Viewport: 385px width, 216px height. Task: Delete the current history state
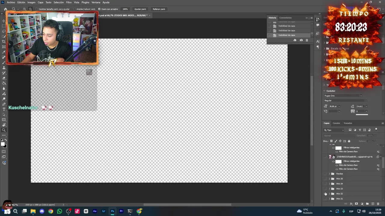[307, 40]
